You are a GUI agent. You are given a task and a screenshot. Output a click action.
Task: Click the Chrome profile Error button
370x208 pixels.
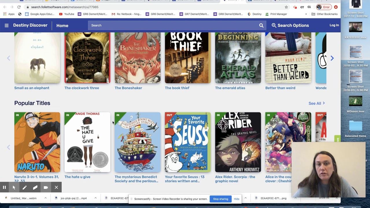pos(323,7)
